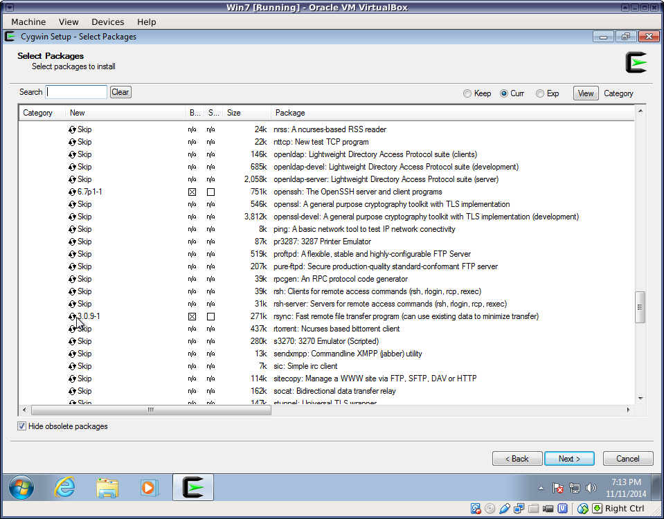Click the cycle icon for nrss package
Image resolution: width=664 pixels, height=519 pixels.
click(72, 129)
